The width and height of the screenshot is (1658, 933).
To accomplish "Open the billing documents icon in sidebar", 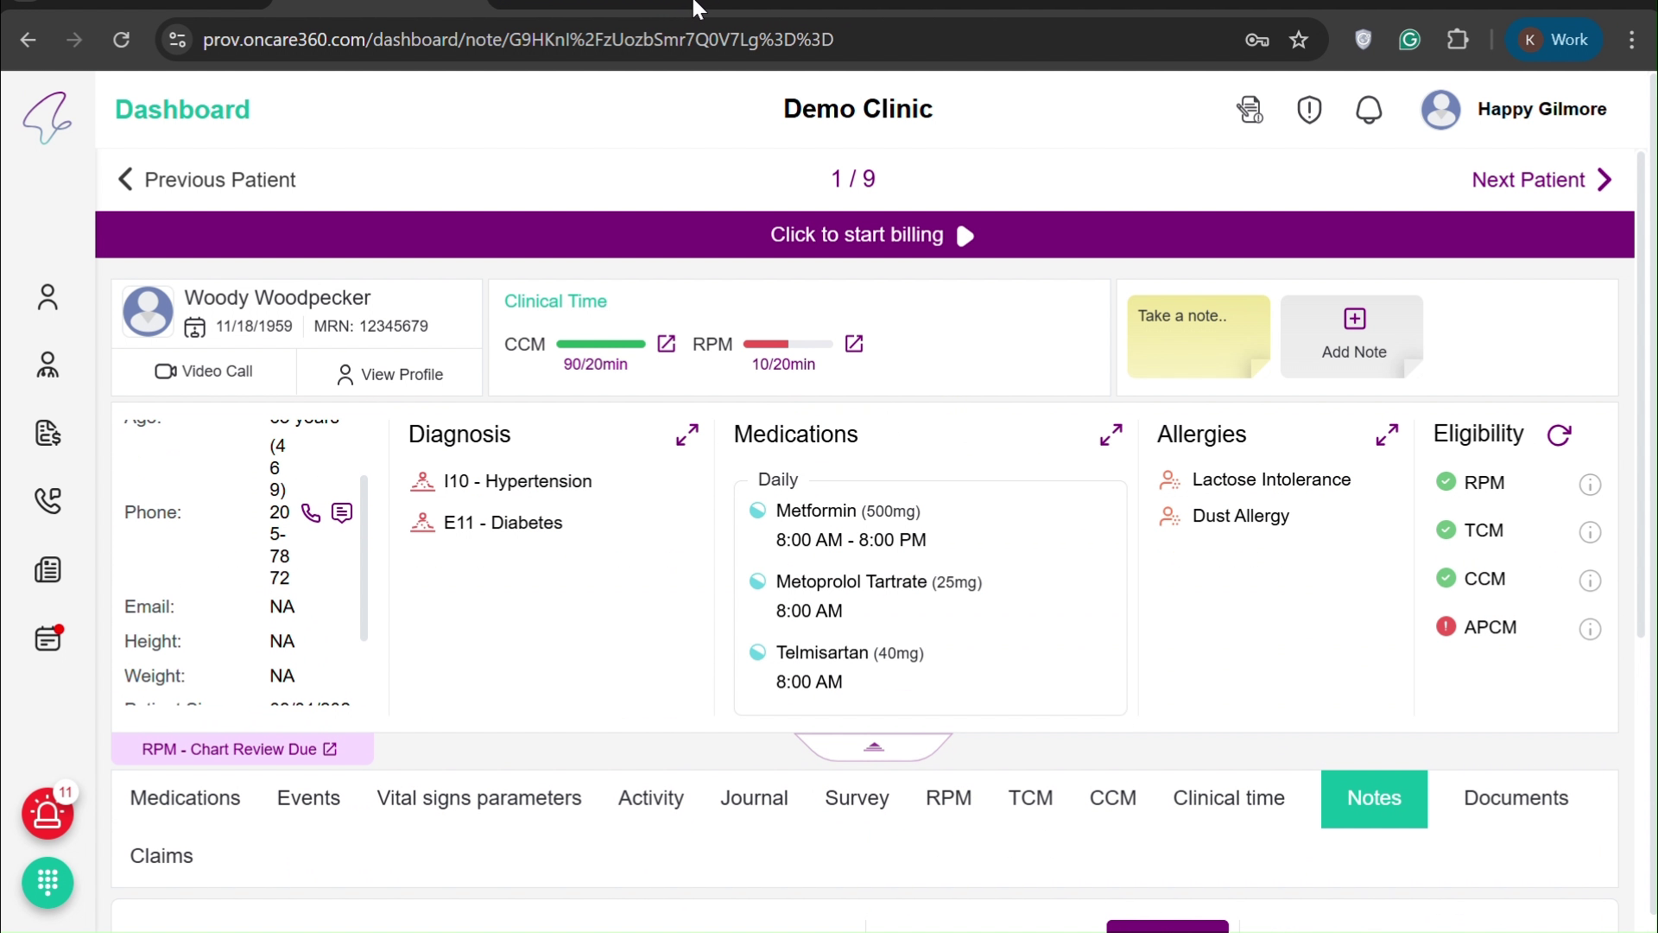I will (48, 434).
